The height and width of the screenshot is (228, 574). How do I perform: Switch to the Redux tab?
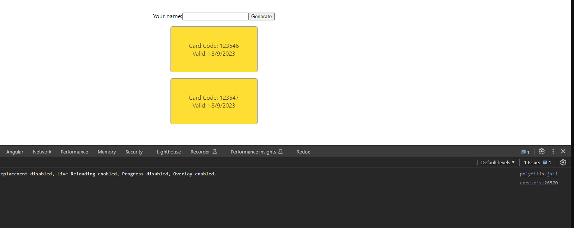[x=303, y=152]
